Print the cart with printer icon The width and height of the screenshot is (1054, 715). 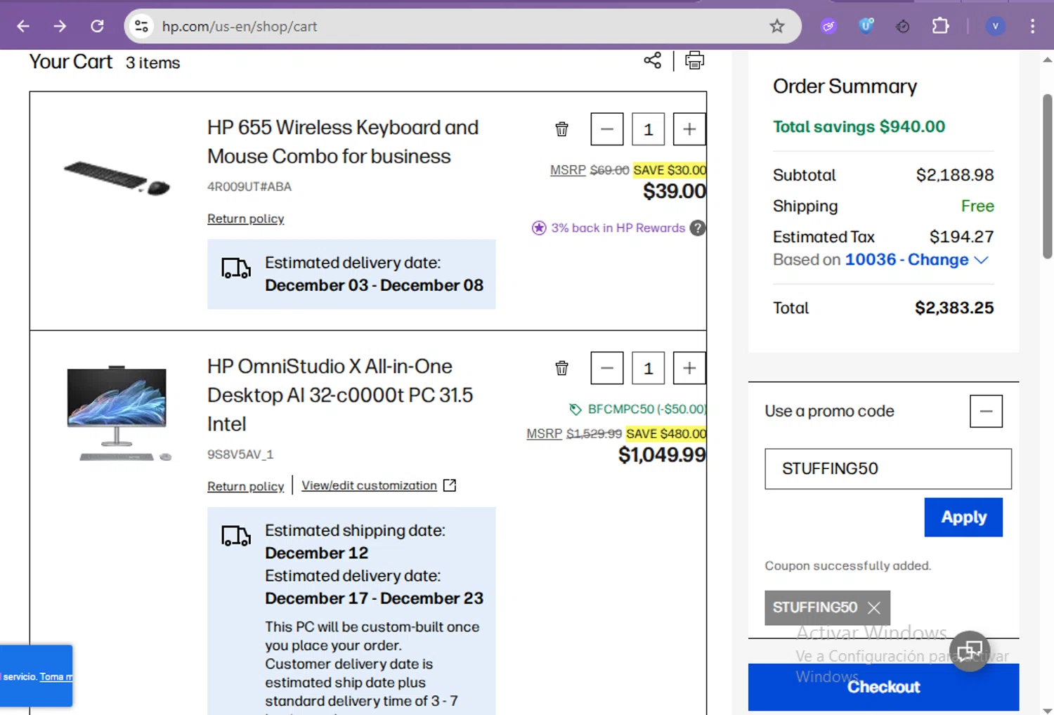(694, 60)
